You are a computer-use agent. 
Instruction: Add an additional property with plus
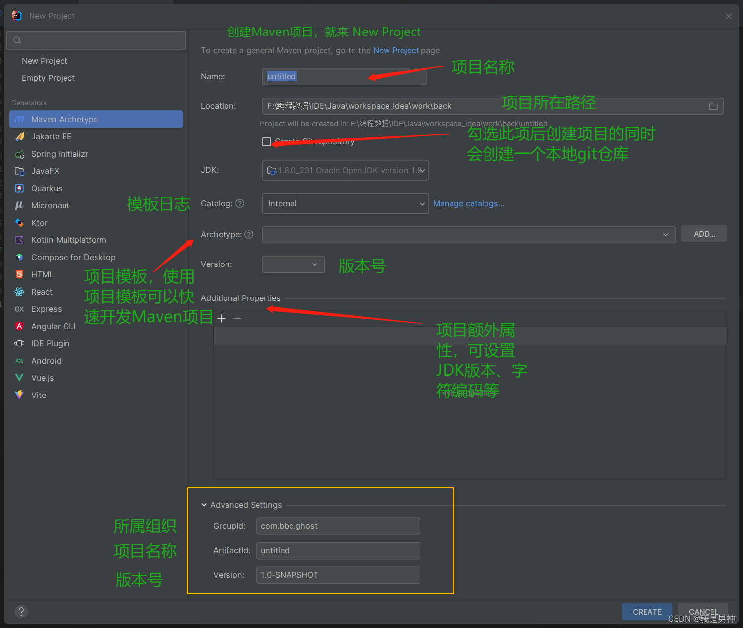coord(222,319)
